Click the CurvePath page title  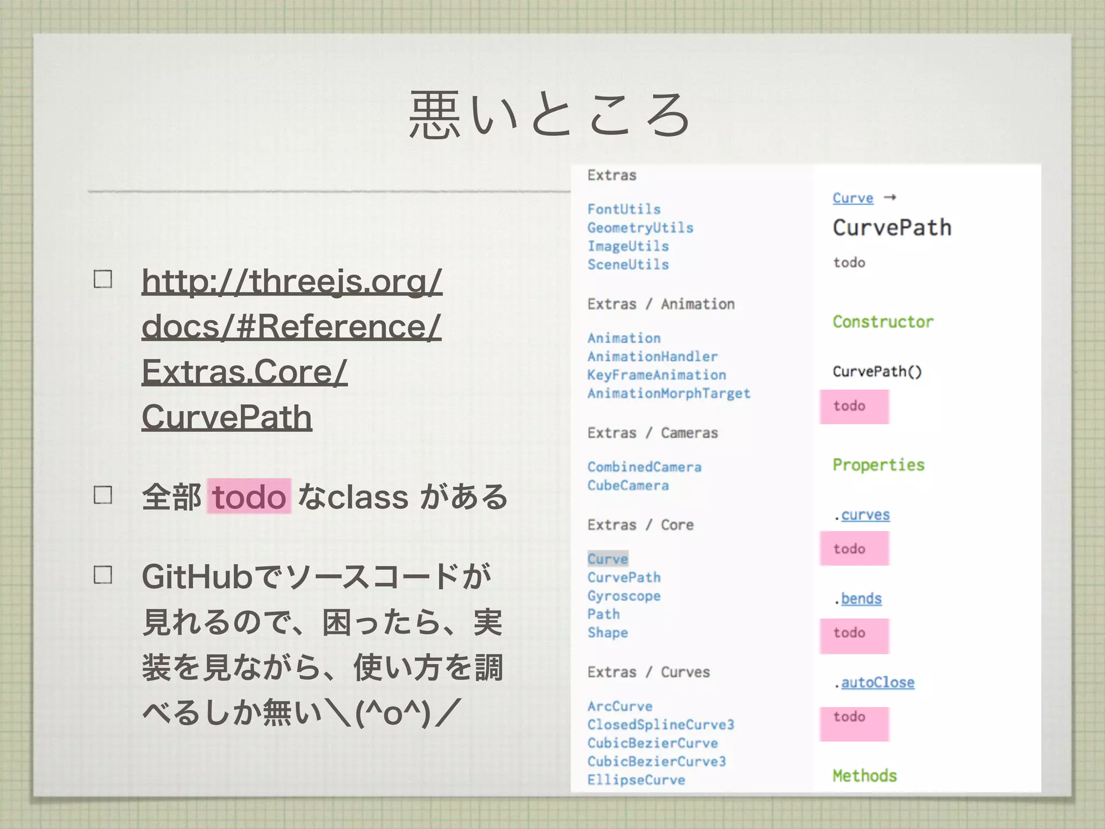[x=892, y=228]
